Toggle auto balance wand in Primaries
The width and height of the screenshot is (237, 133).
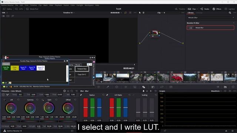coord(7,95)
